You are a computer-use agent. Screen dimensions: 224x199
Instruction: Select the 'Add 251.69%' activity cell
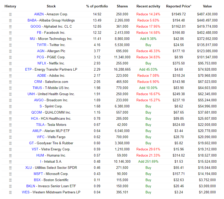148,162
